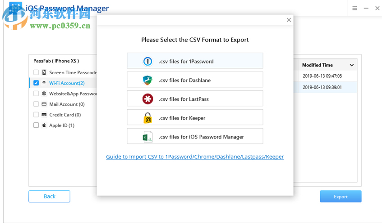The image size is (382, 224).
Task: Choose .csv files for Keeper
Action: [x=195, y=117]
